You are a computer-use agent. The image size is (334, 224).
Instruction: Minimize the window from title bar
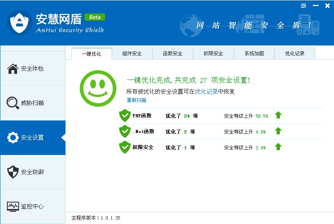[x=316, y=6]
